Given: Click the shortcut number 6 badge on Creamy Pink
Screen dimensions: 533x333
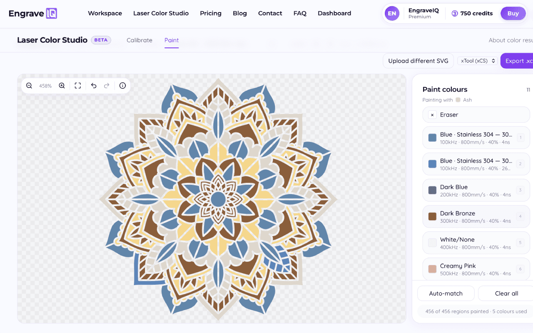Looking at the screenshot, I should click(520, 269).
